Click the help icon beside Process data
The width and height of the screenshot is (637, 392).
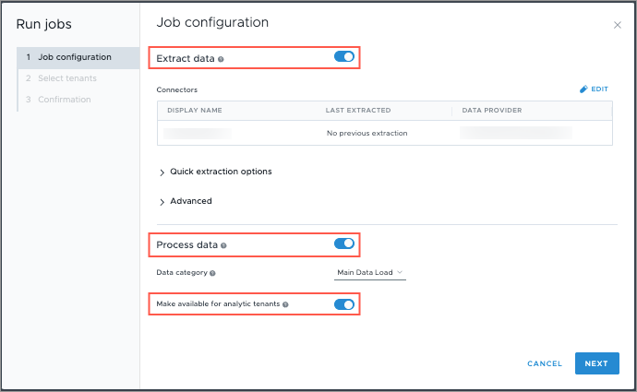click(224, 246)
